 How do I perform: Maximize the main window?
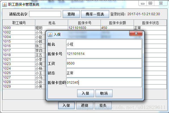pyautogui.click(x=150, y=3)
